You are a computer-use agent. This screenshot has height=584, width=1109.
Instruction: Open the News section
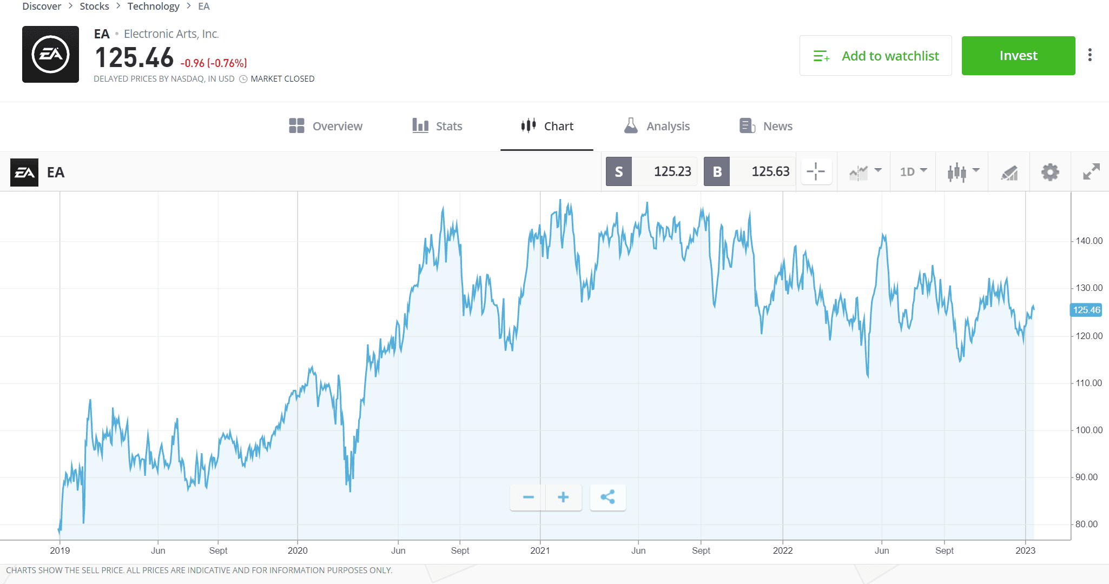pos(765,126)
